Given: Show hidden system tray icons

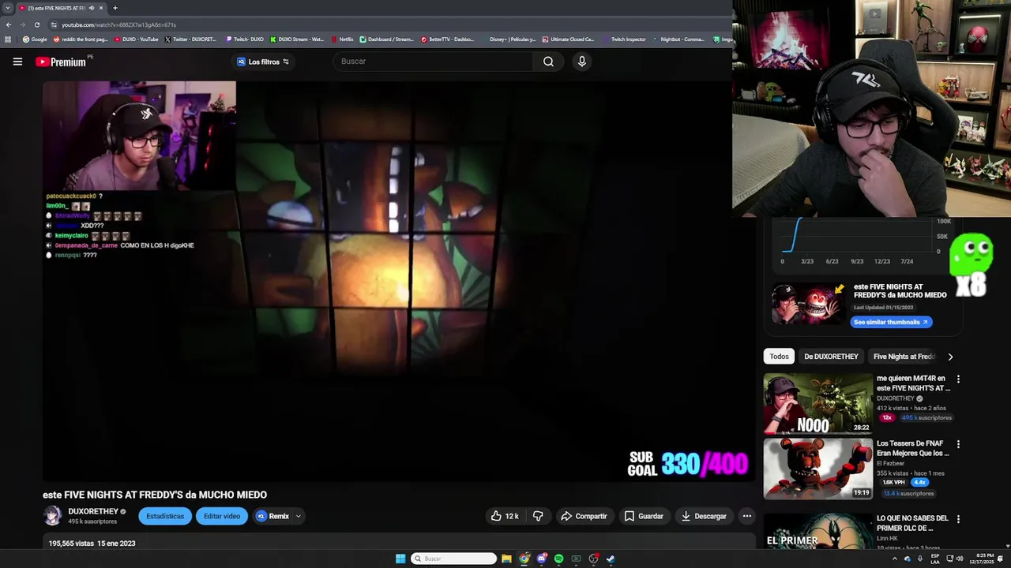Looking at the screenshot, I should coord(894,559).
